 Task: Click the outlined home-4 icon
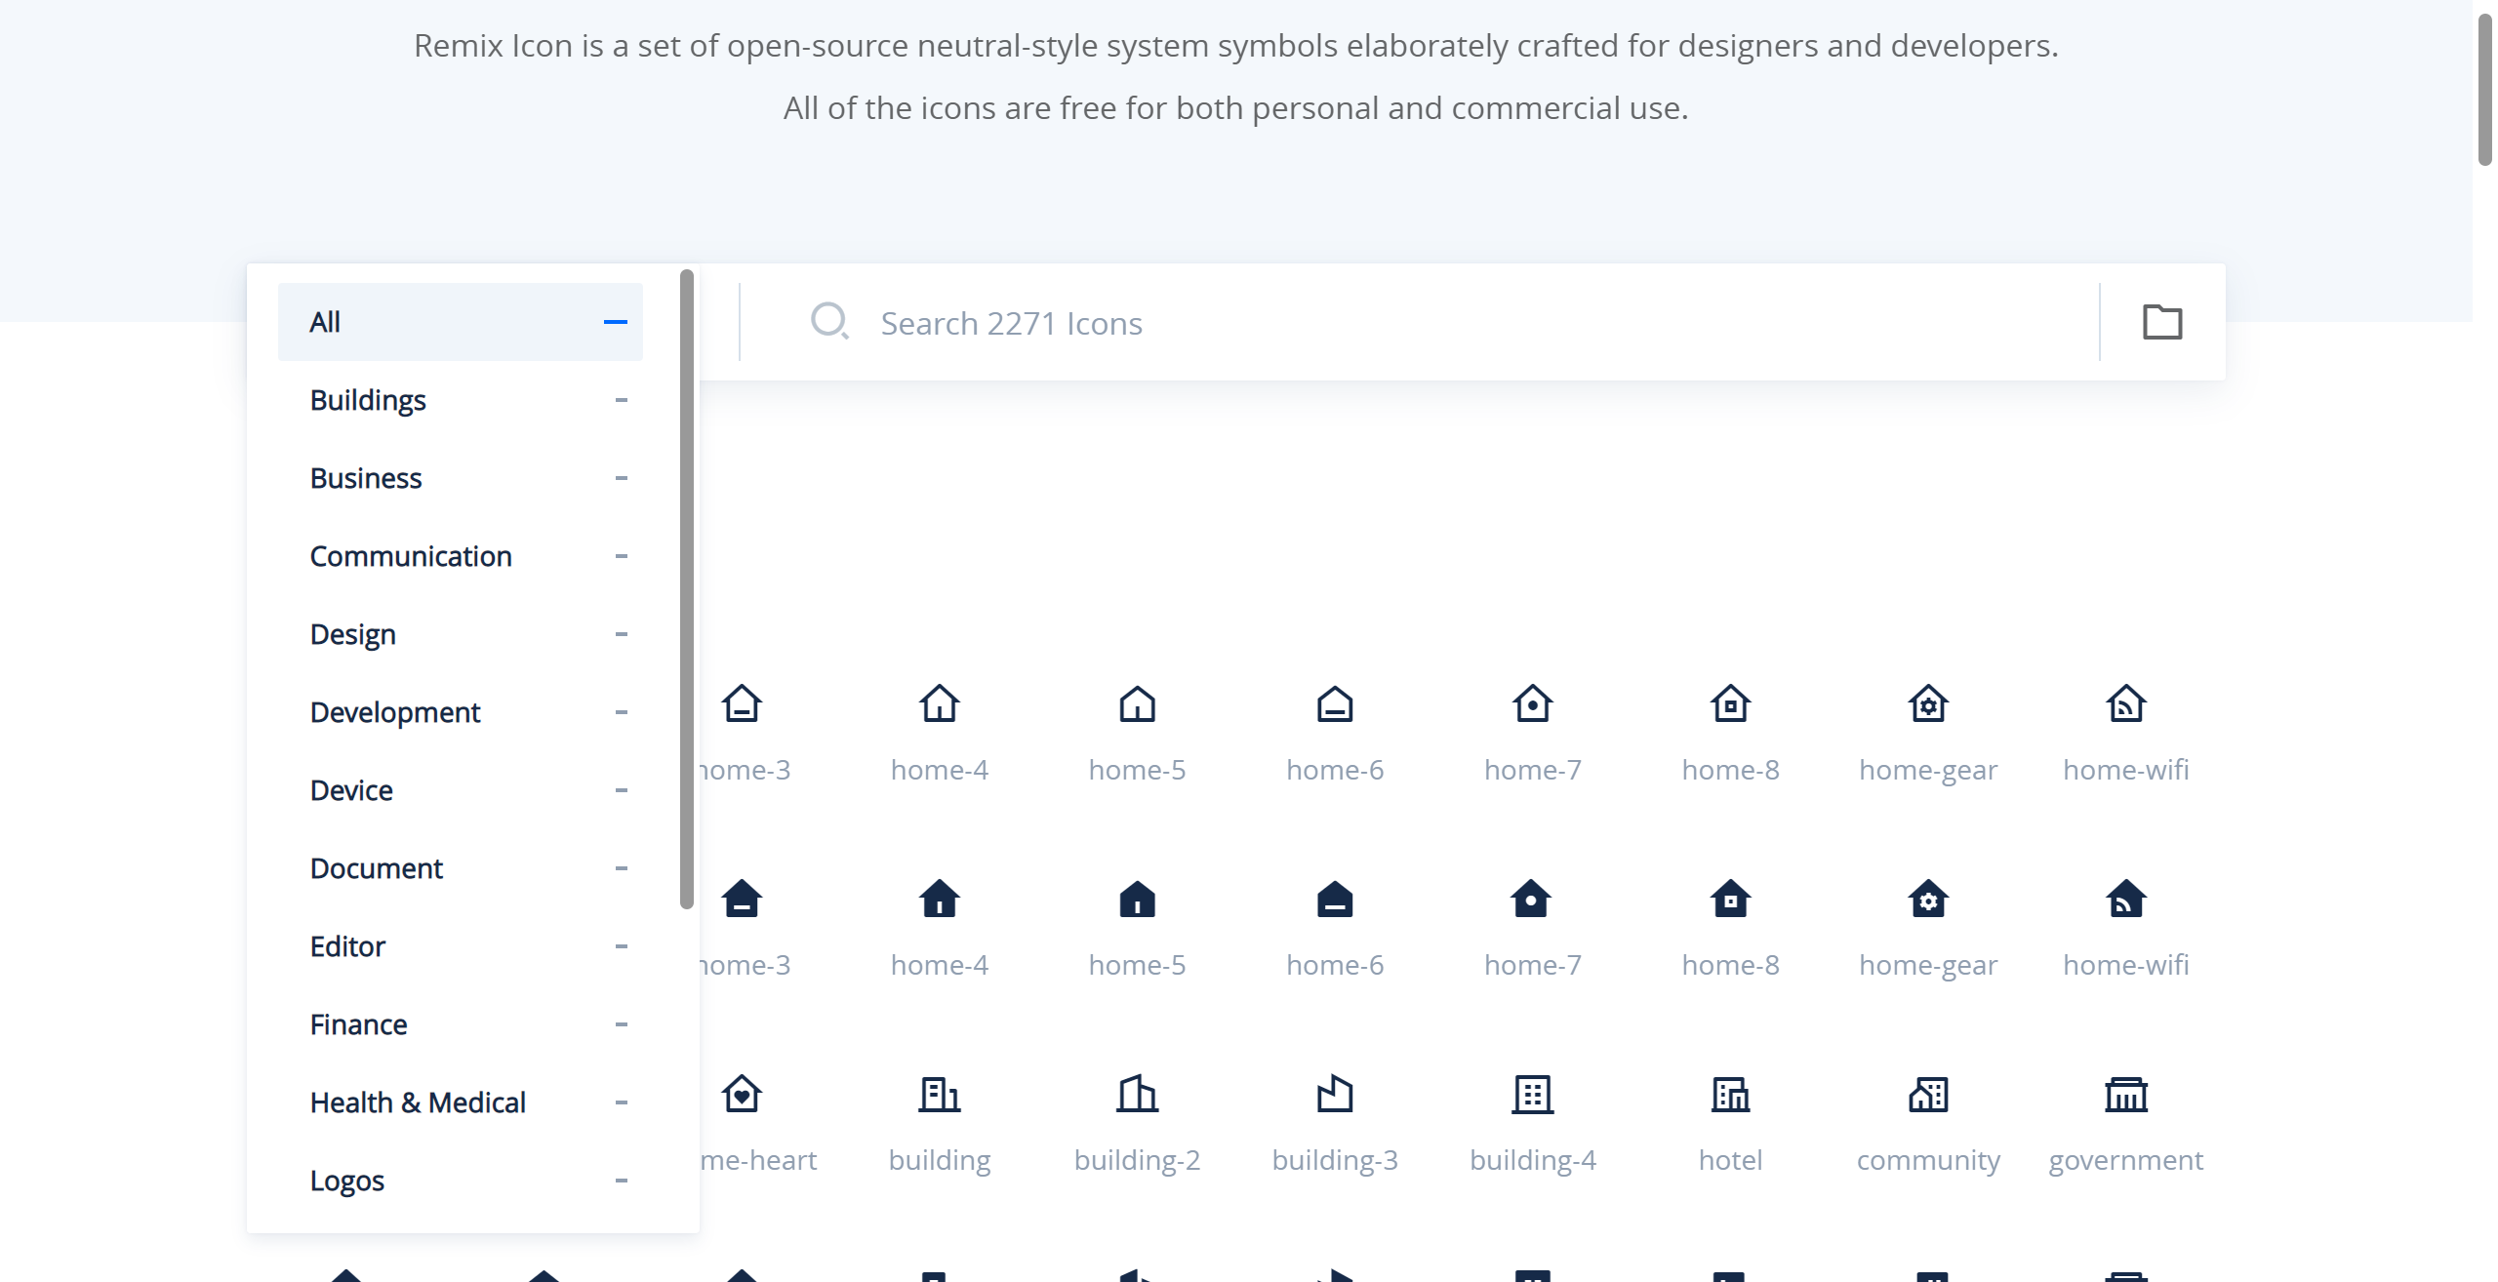click(x=939, y=703)
